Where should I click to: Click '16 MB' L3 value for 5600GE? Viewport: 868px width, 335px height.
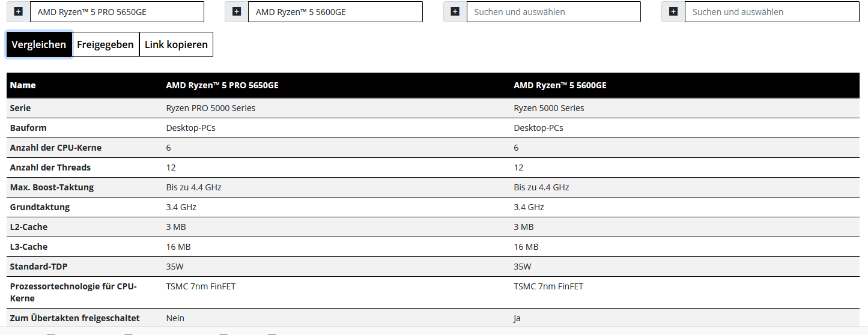[526, 247]
